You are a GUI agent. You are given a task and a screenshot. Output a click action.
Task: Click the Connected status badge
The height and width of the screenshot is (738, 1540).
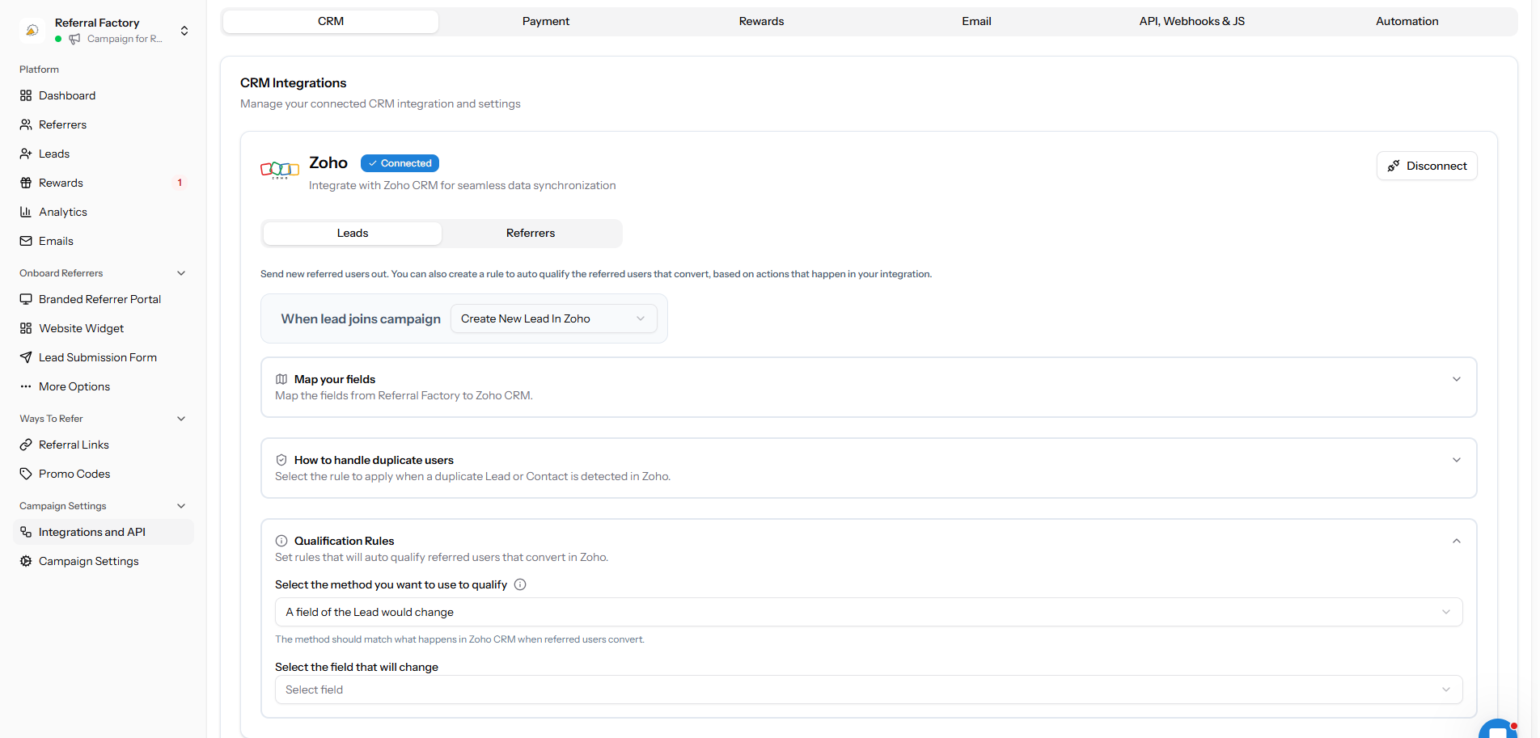(x=400, y=163)
